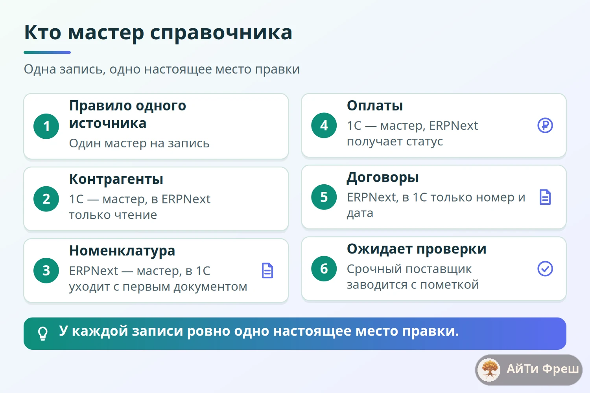
Task: Click the document icon in Номенклатура card
Action: pyautogui.click(x=267, y=271)
